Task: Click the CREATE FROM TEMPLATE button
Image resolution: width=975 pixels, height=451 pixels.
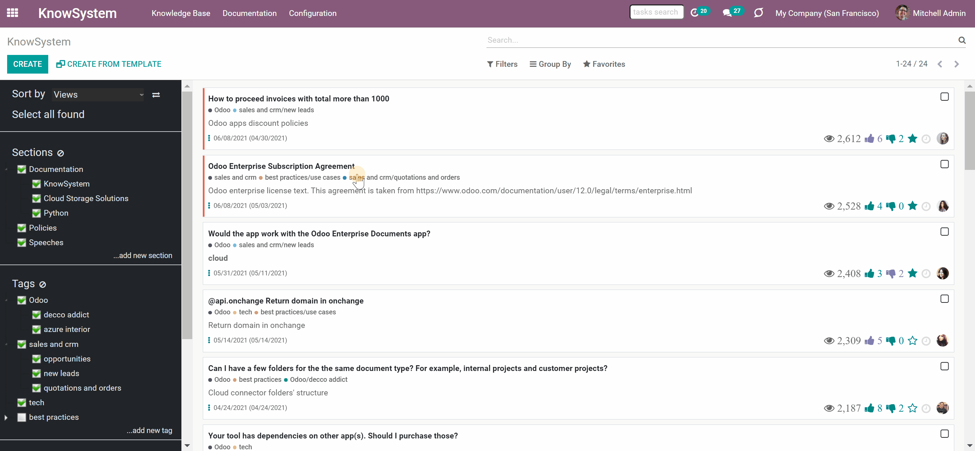Action: click(x=109, y=64)
